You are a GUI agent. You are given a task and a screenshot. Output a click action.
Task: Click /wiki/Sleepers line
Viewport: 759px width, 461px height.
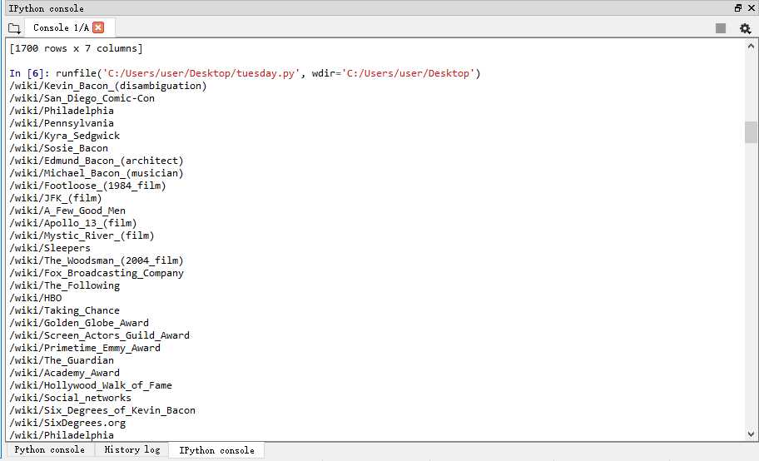pos(50,249)
